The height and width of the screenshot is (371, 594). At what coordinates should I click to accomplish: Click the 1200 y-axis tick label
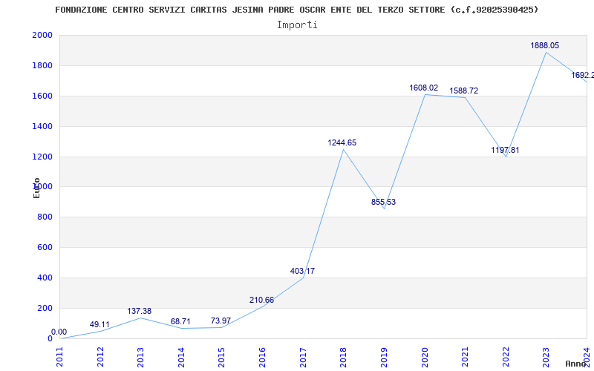pyautogui.click(x=42, y=157)
